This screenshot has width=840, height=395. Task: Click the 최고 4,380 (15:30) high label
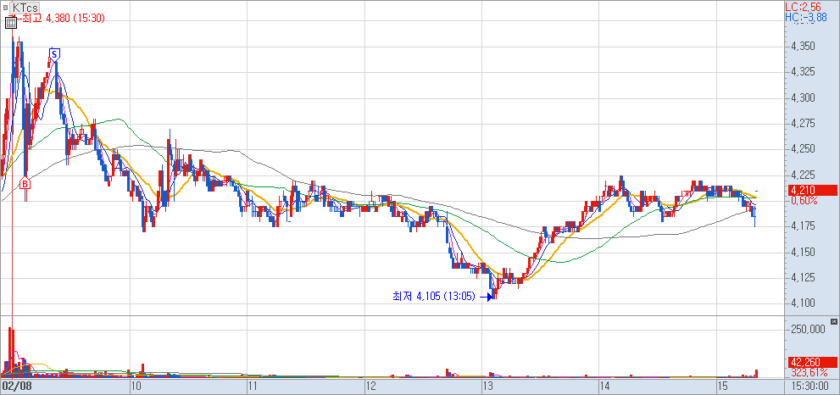[64, 18]
